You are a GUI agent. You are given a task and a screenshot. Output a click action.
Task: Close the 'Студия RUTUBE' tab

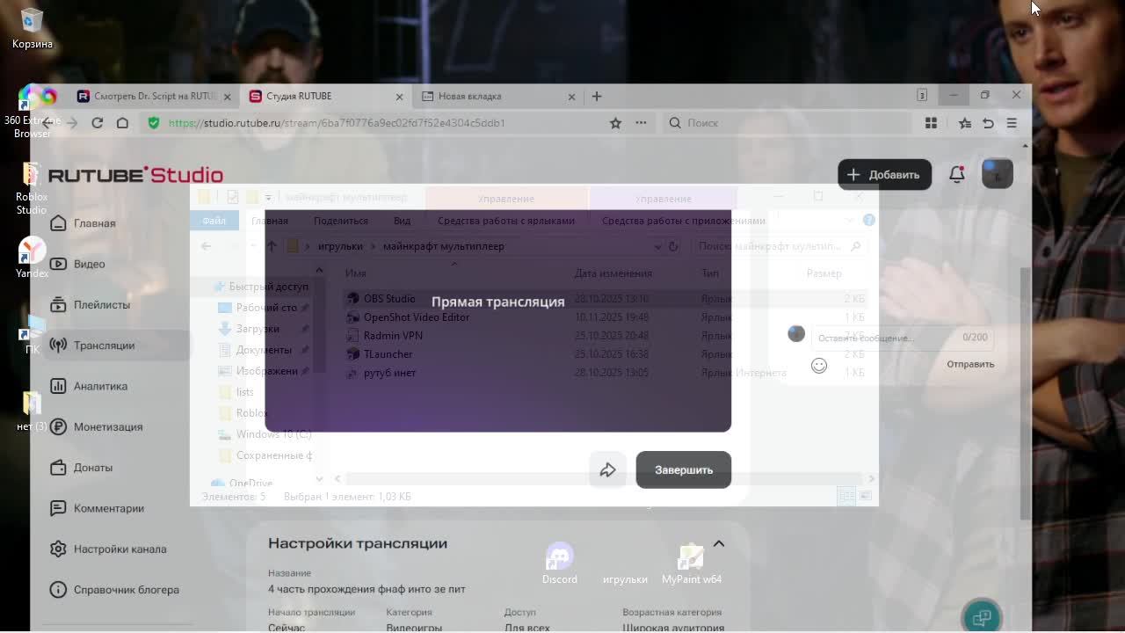point(400,97)
